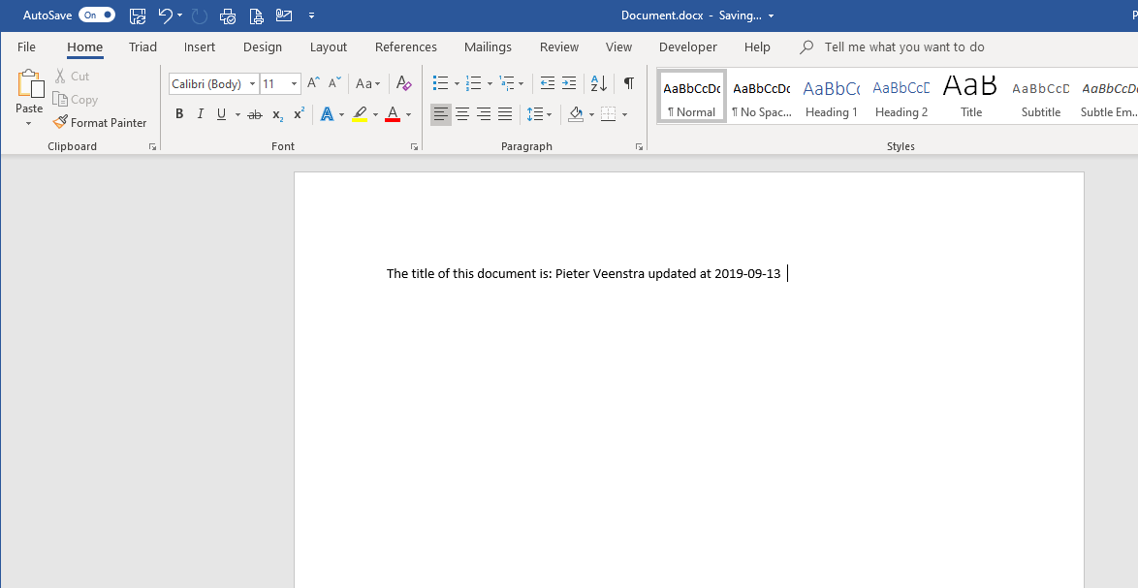The width and height of the screenshot is (1138, 588).
Task: Open the Paragraph dialog launcher
Action: (640, 146)
